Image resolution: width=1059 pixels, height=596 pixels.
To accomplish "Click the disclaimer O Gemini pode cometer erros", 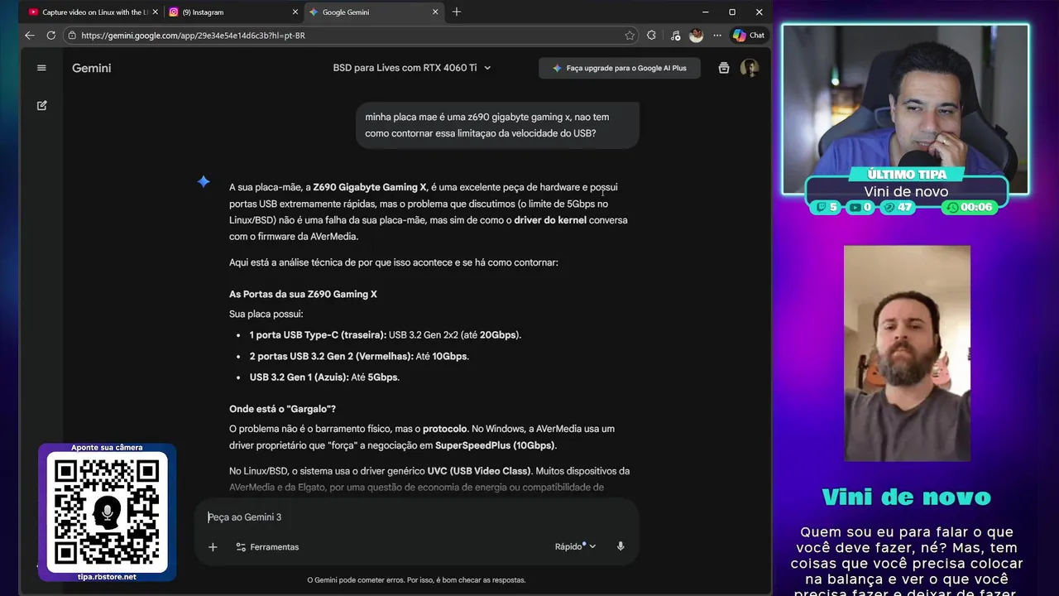I will pos(416,580).
